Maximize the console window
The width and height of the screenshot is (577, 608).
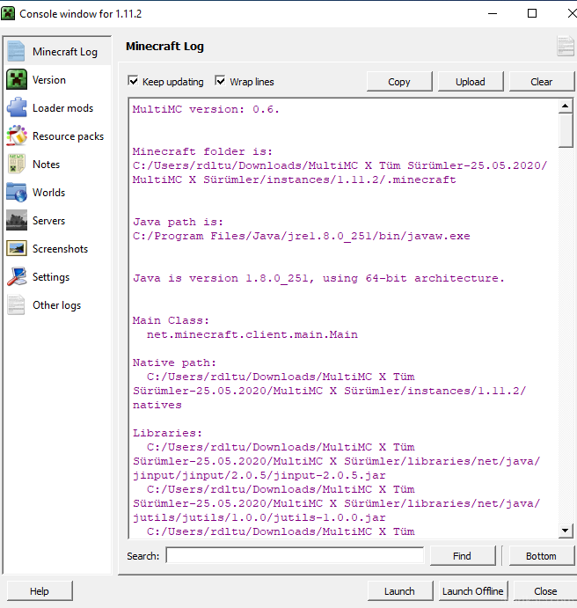(x=532, y=13)
